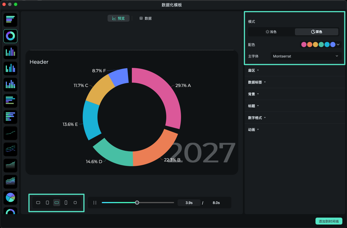Click the 添加到时间线 button

pos(329,221)
